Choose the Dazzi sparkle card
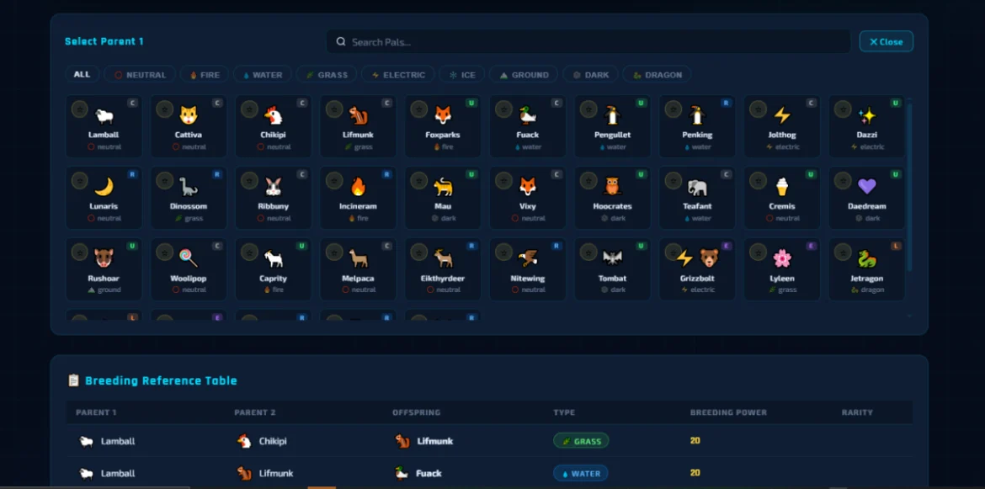Screen dimensions: 985x489 (x=867, y=126)
